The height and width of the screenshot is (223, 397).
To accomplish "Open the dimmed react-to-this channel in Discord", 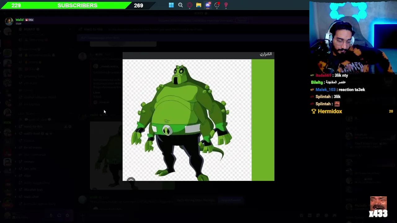I will 33,126.
